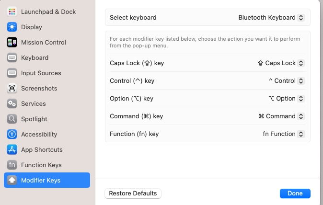Click the Restore Defaults button
This screenshot has width=323, height=205.
[x=133, y=194]
